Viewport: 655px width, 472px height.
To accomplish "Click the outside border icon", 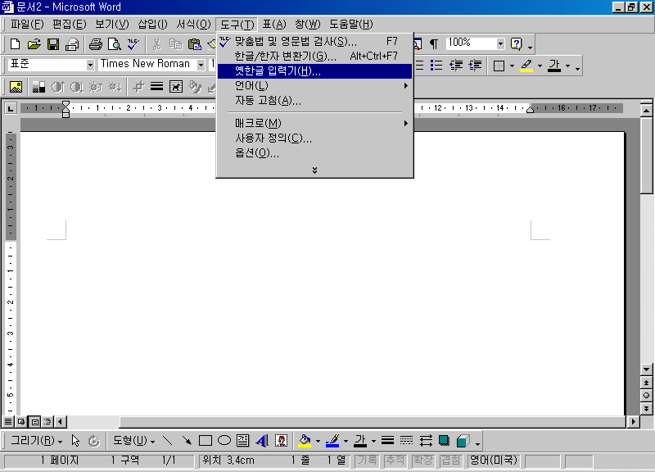I will (499, 66).
